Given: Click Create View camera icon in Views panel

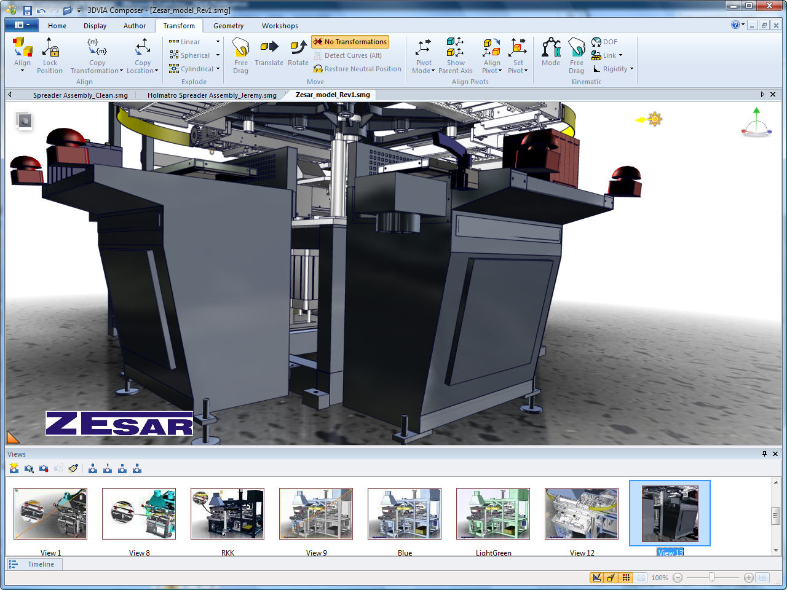Looking at the screenshot, I should tap(14, 469).
